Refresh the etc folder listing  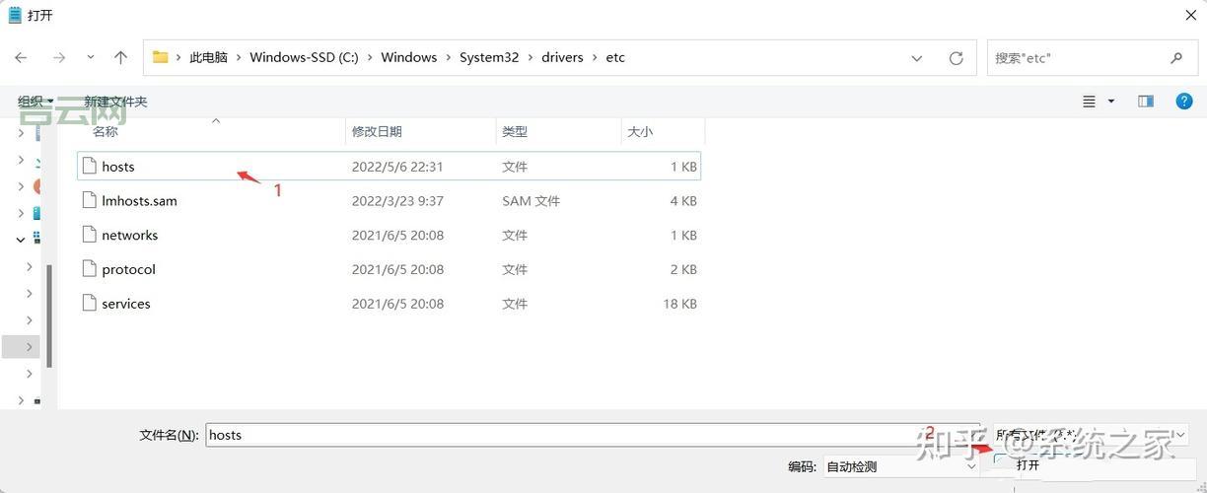tap(956, 58)
